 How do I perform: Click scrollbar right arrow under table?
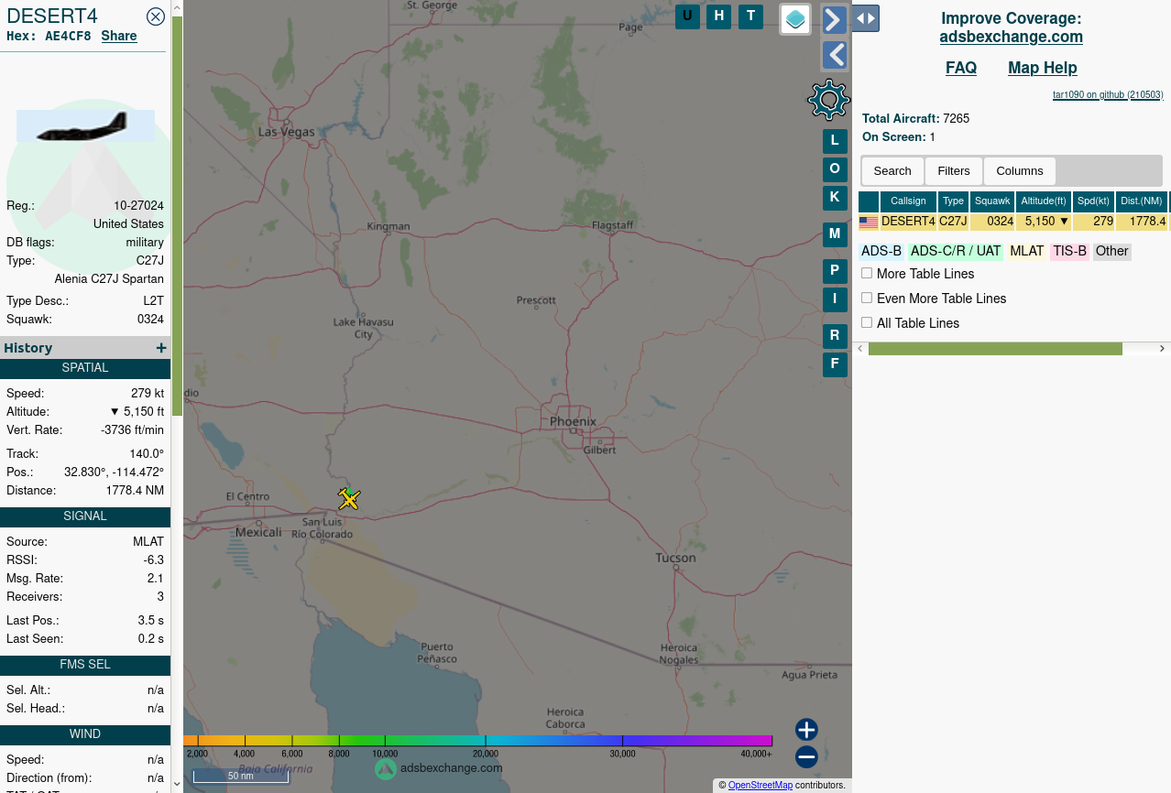[1162, 349]
